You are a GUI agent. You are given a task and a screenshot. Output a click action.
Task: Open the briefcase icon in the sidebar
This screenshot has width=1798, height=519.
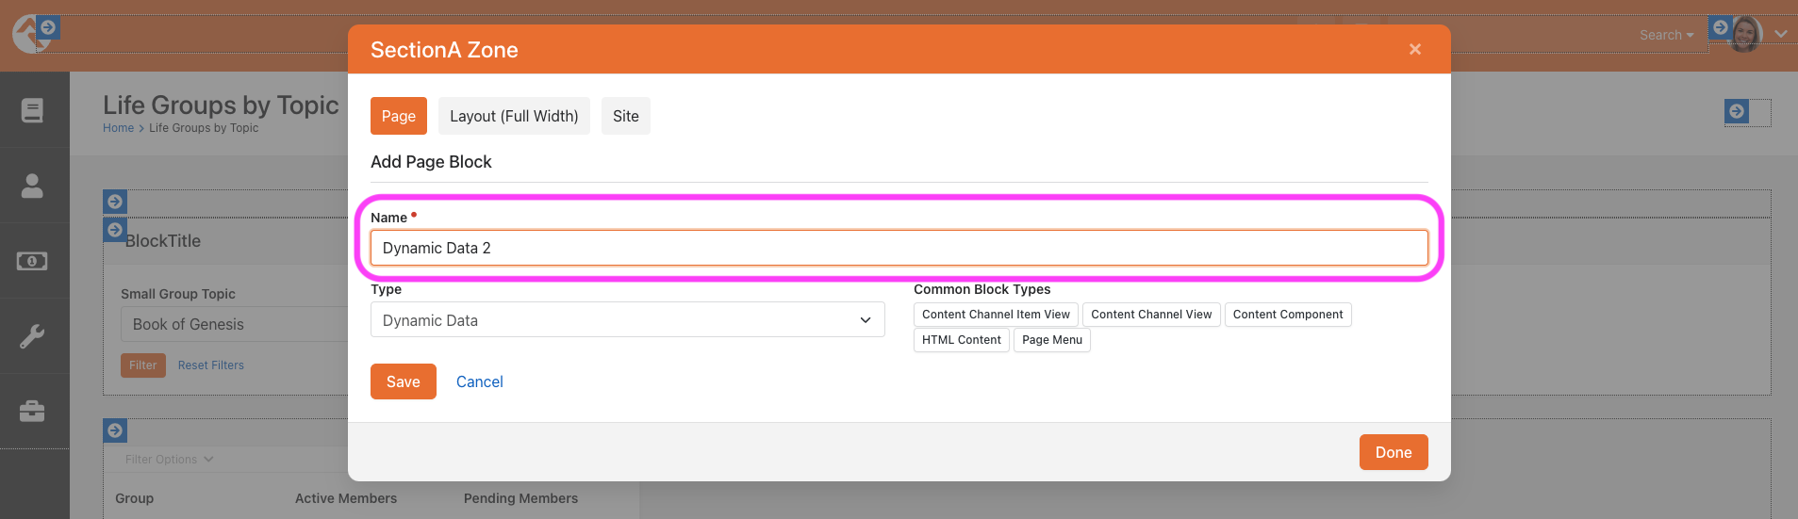click(32, 412)
